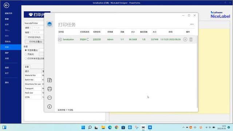The image size is (233, 131).
Task: Open taskbar Search
Action: 90,127
